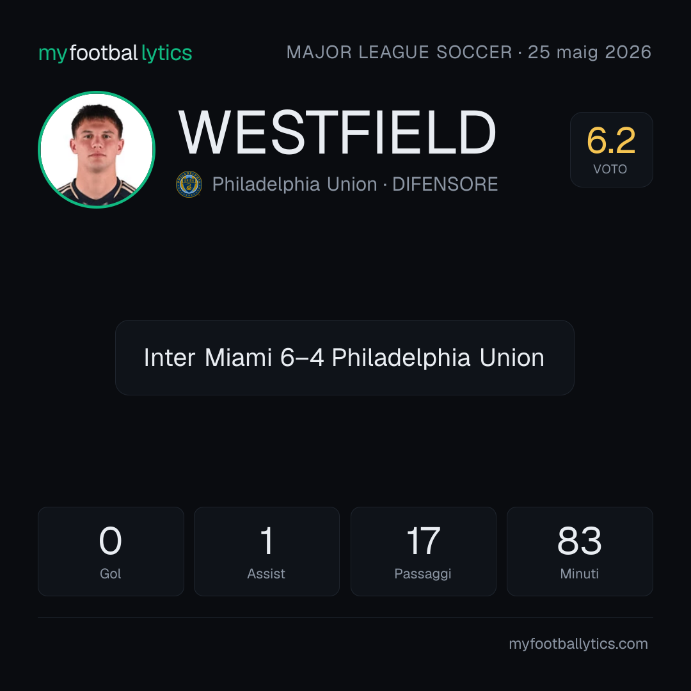
Task: Click the number 1 in Assist
Action: pyautogui.click(x=267, y=541)
